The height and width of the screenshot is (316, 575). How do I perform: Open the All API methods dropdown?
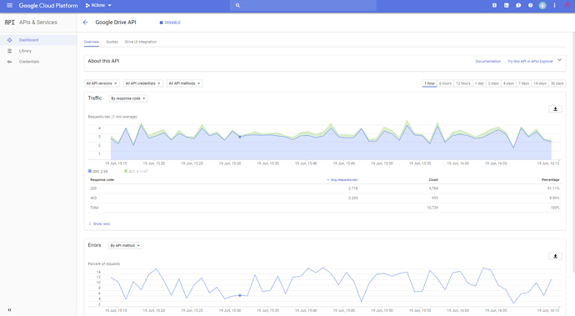[184, 83]
